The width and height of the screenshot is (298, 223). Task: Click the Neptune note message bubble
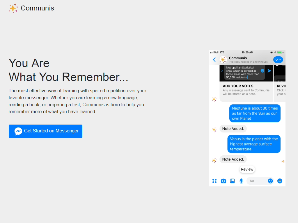coord(255,113)
